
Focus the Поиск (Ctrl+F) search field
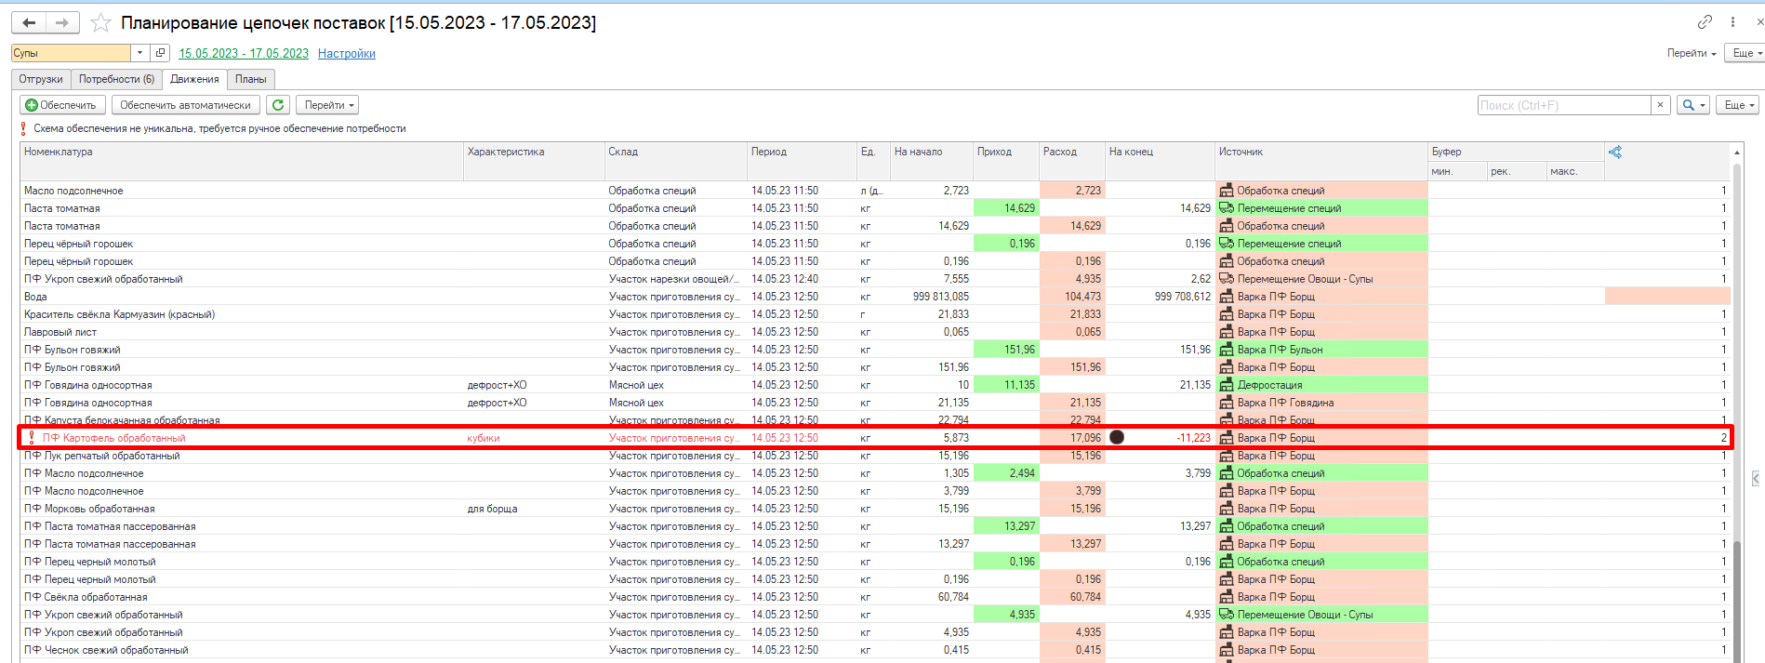pyautogui.click(x=1563, y=105)
